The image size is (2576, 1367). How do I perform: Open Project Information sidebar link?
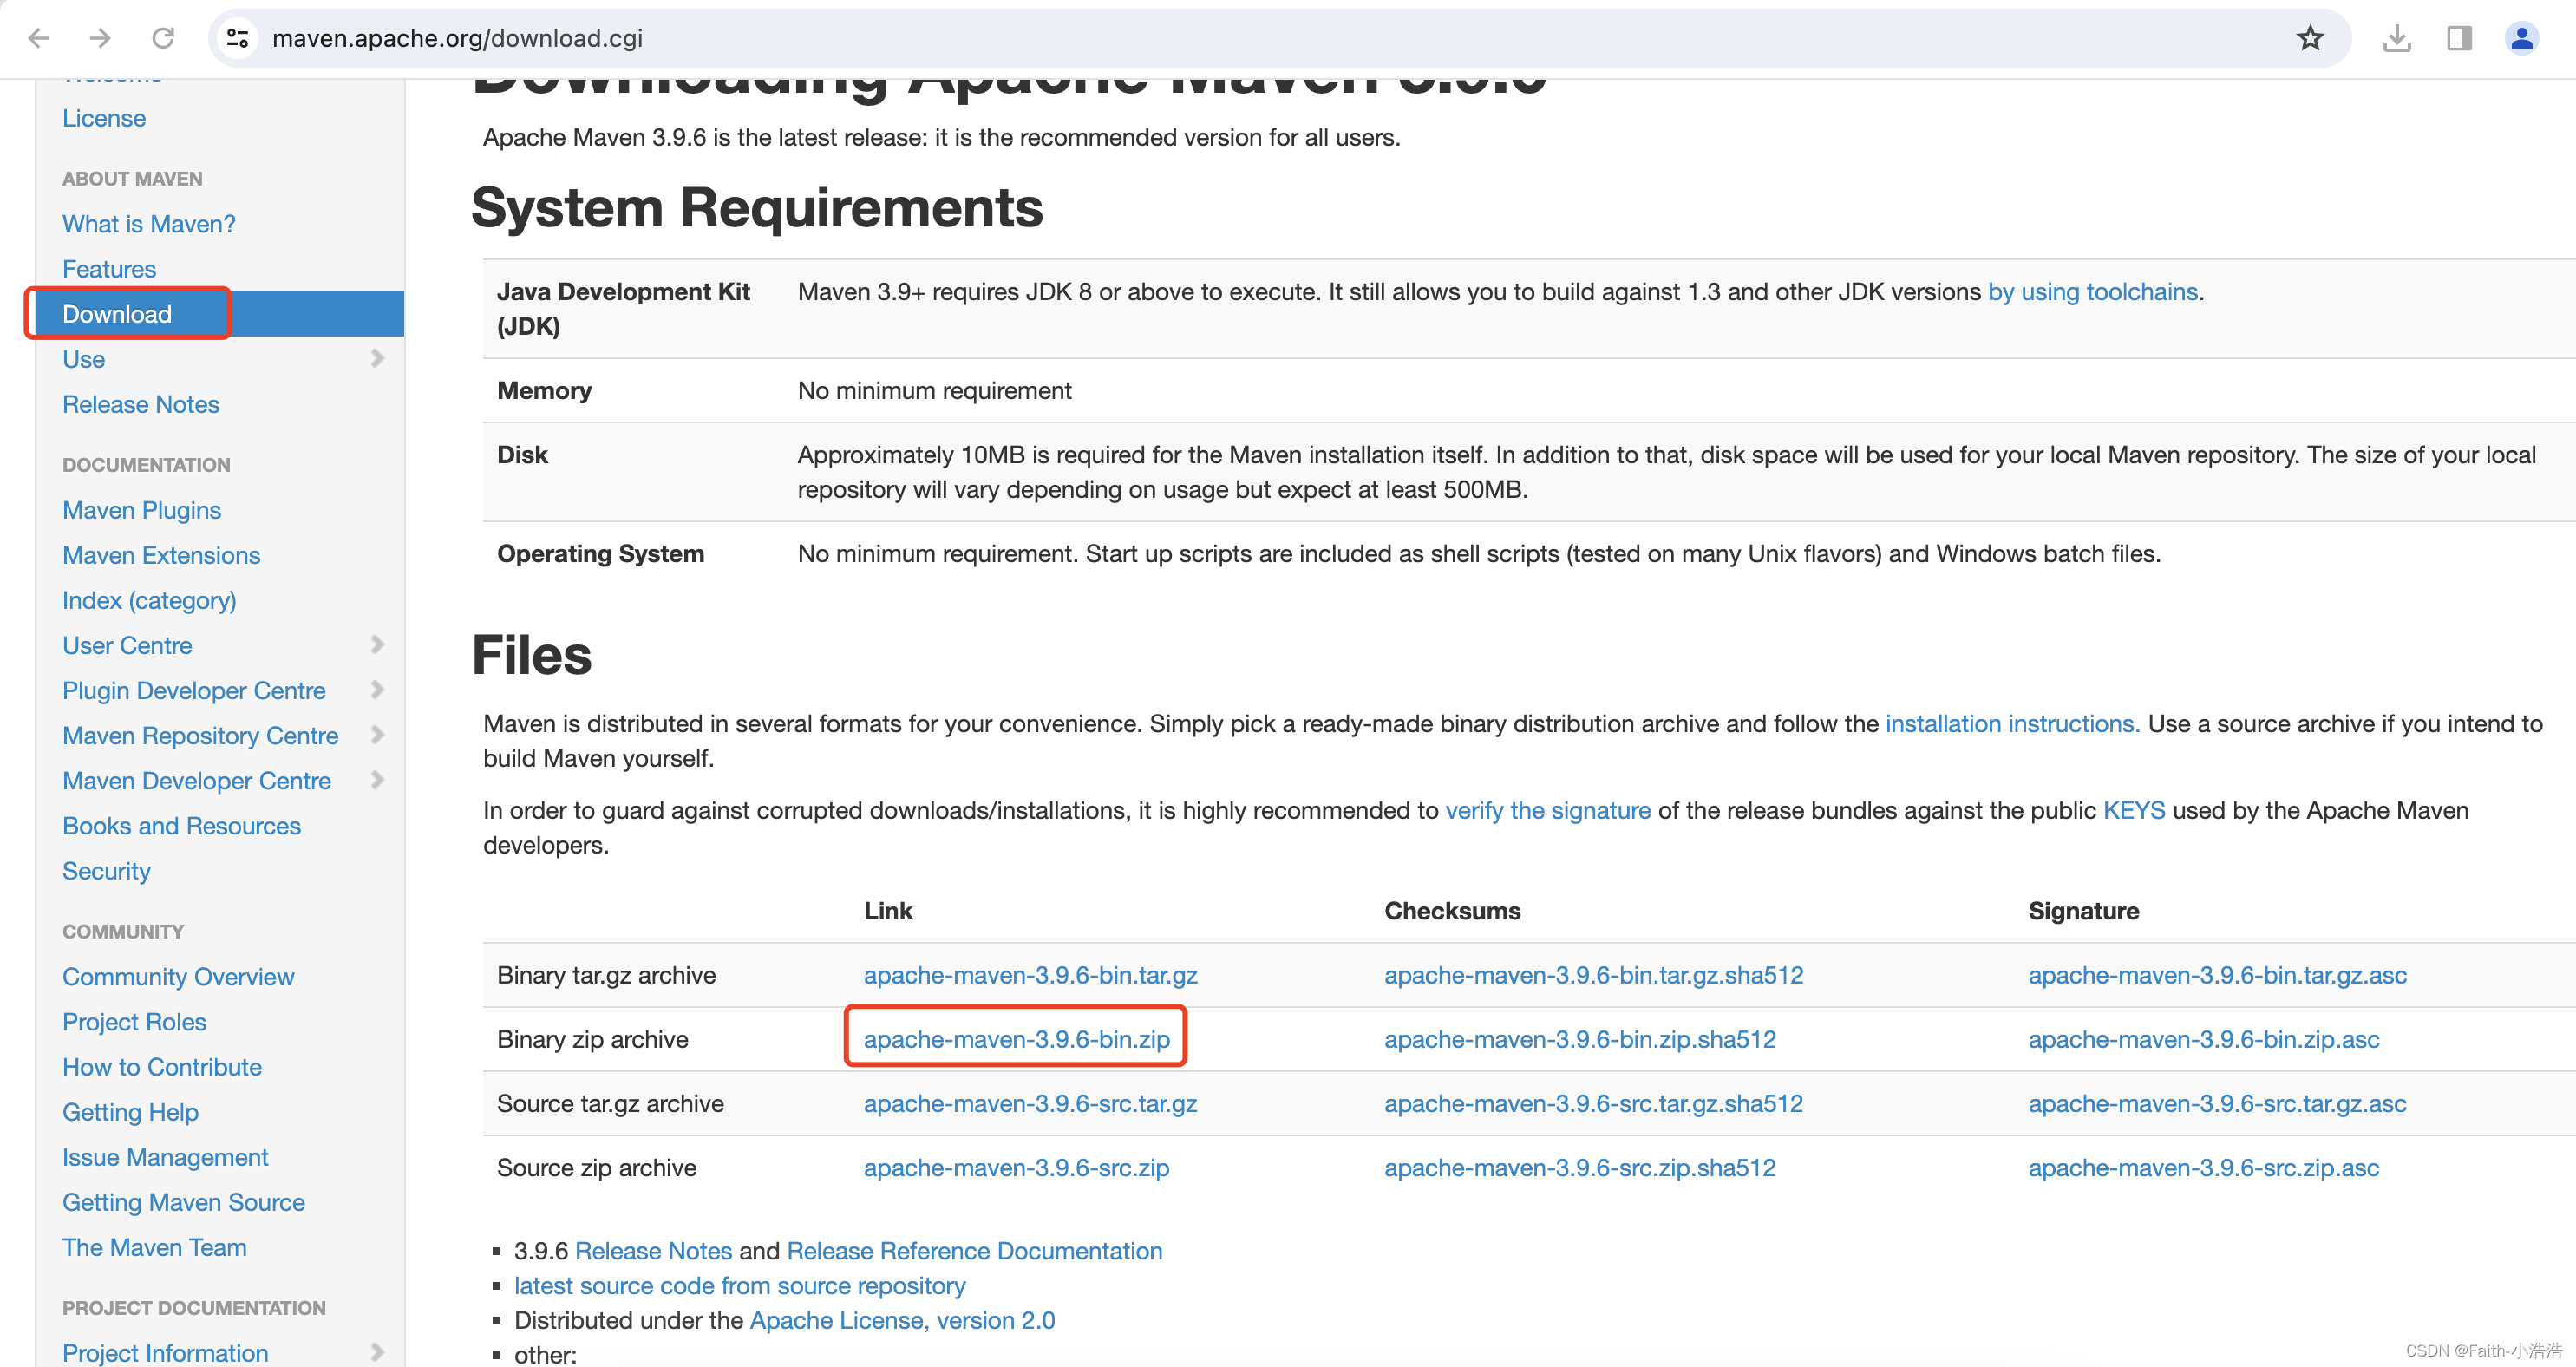(165, 1352)
